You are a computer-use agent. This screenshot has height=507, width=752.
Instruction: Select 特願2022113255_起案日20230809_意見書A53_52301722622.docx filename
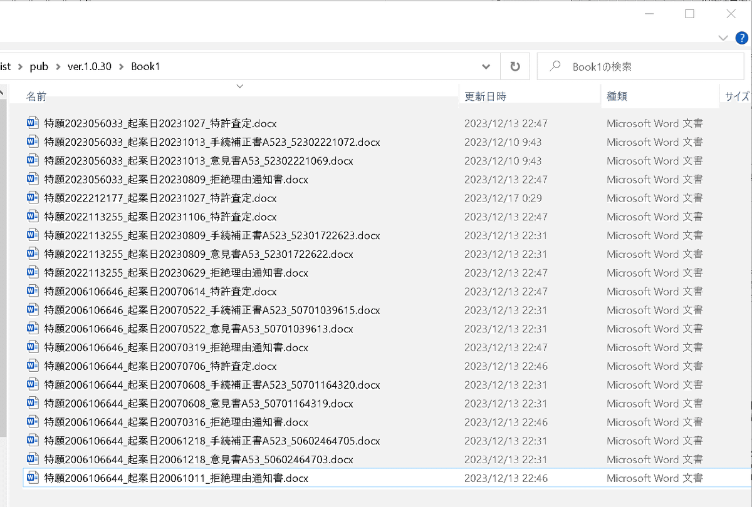[199, 254]
